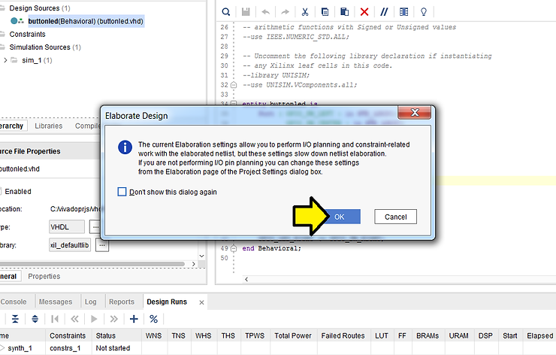Click the properties horizontal scrollbar thumb

92,264
